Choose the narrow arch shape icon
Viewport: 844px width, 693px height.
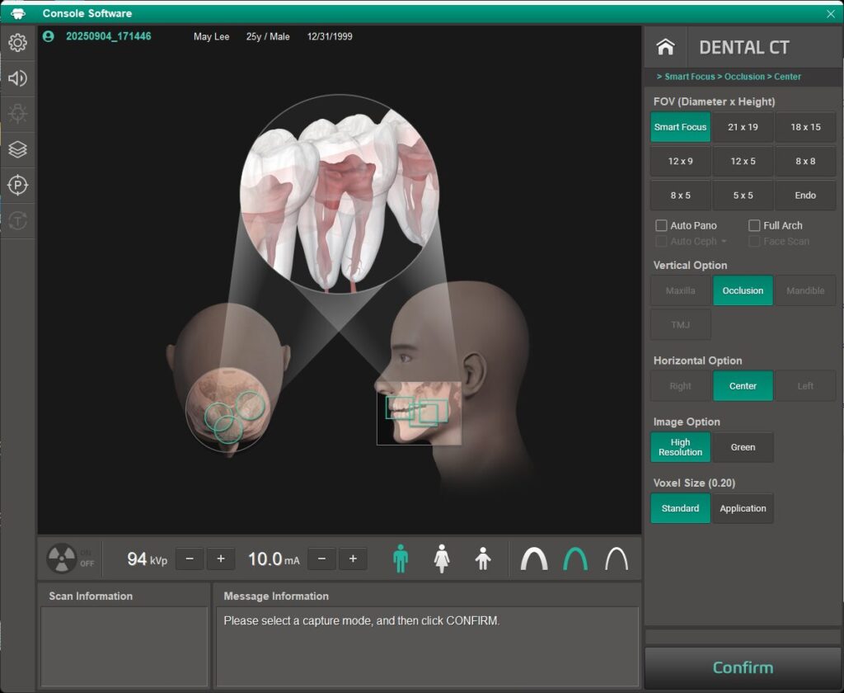click(616, 559)
